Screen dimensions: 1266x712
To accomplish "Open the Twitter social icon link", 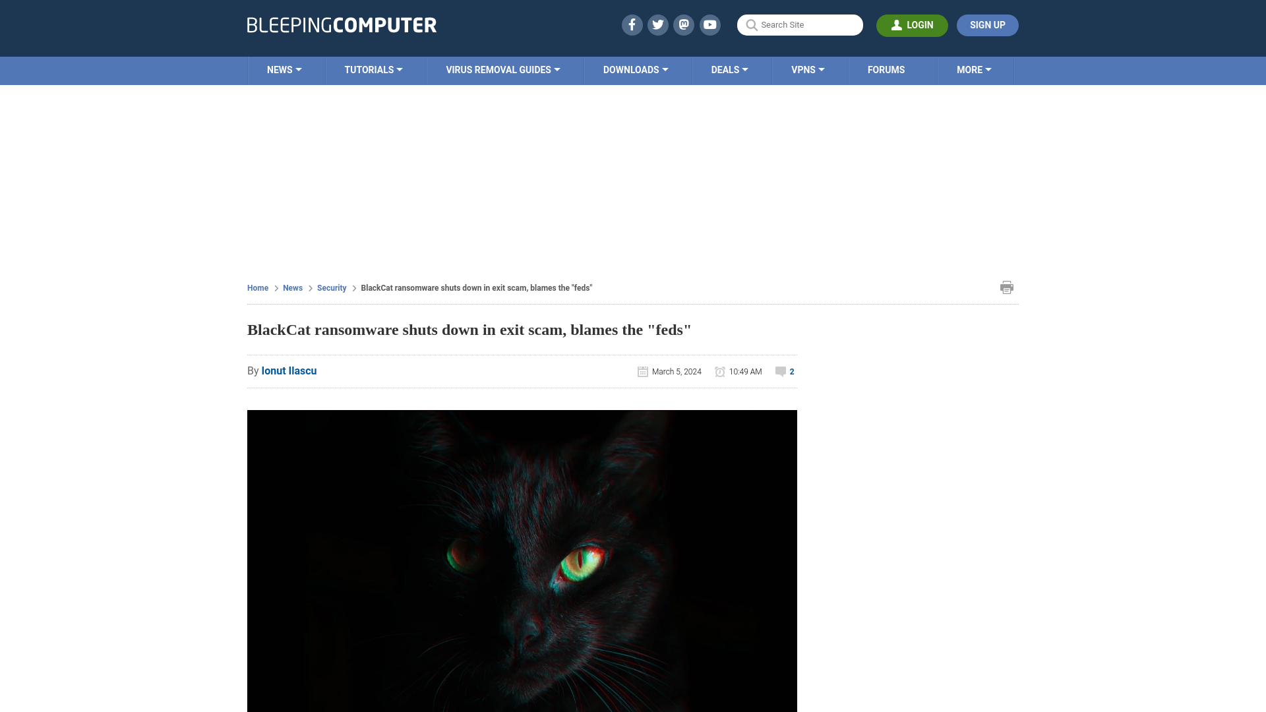I will point(657,24).
